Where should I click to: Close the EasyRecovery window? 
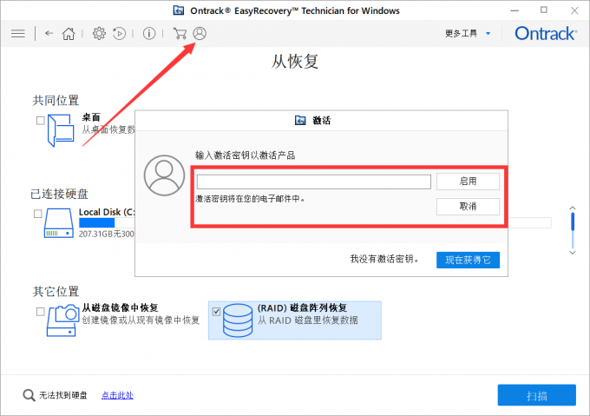coord(574,10)
